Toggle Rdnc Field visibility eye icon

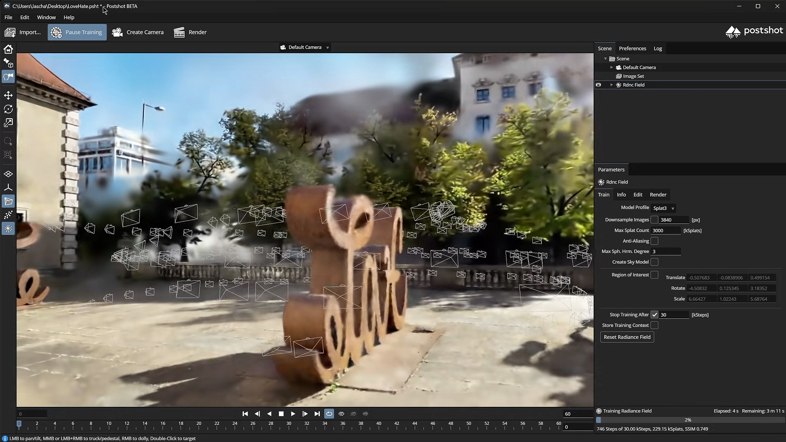point(599,85)
